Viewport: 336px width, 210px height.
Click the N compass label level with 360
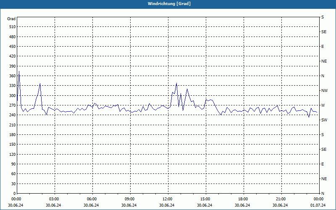click(x=323, y=76)
